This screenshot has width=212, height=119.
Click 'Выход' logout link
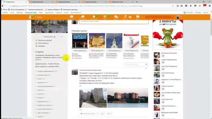pyautogui.click(x=205, y=13)
